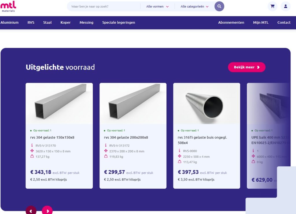Expand the Alle categorieën dropdown
Screen dimensions: 296x214
coord(194,6)
